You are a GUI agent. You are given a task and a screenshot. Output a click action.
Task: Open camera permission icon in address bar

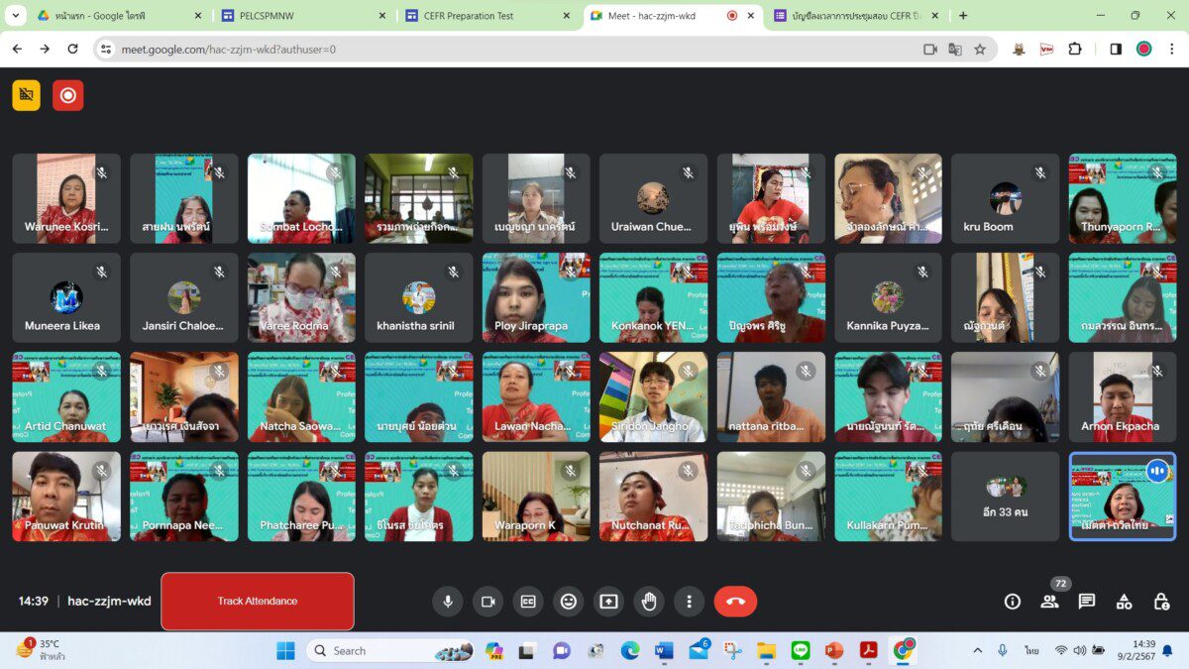[x=930, y=49]
